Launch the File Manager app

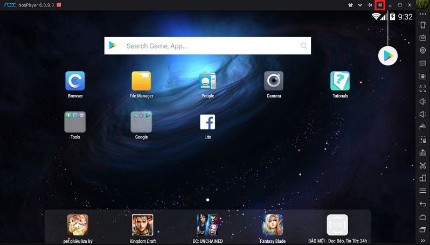[141, 81]
